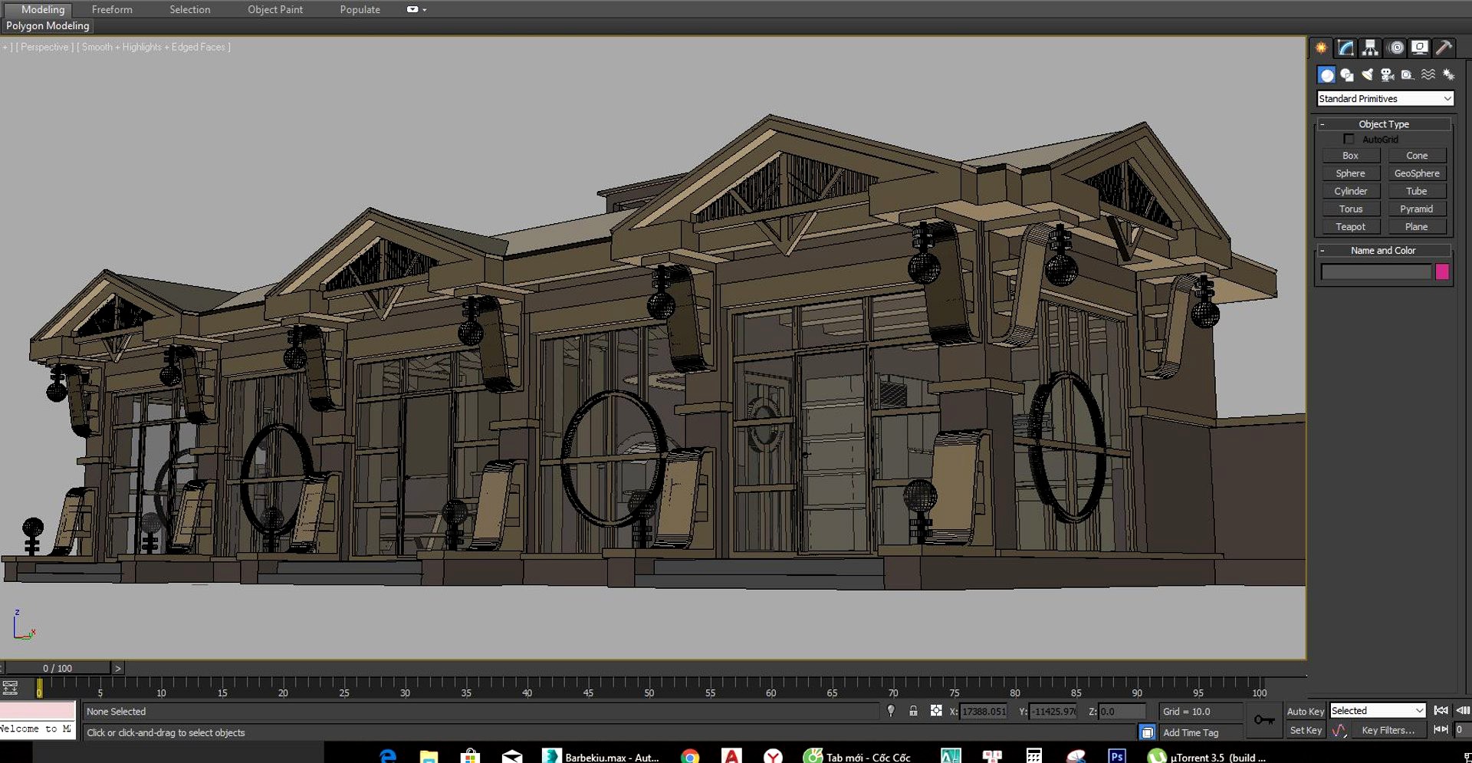Click the Go to Start playback button
Viewport: 1472px width, 763px height.
[x=1441, y=711]
